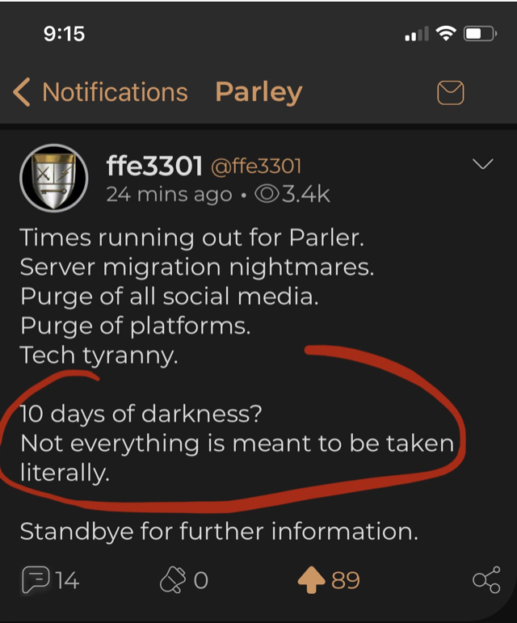Tap the 9:15 clock in status bar
The image size is (517, 623).
[65, 34]
